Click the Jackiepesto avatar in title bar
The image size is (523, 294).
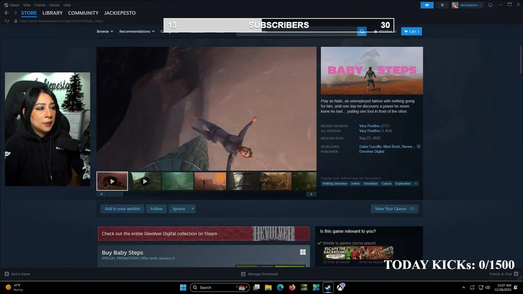point(455,5)
